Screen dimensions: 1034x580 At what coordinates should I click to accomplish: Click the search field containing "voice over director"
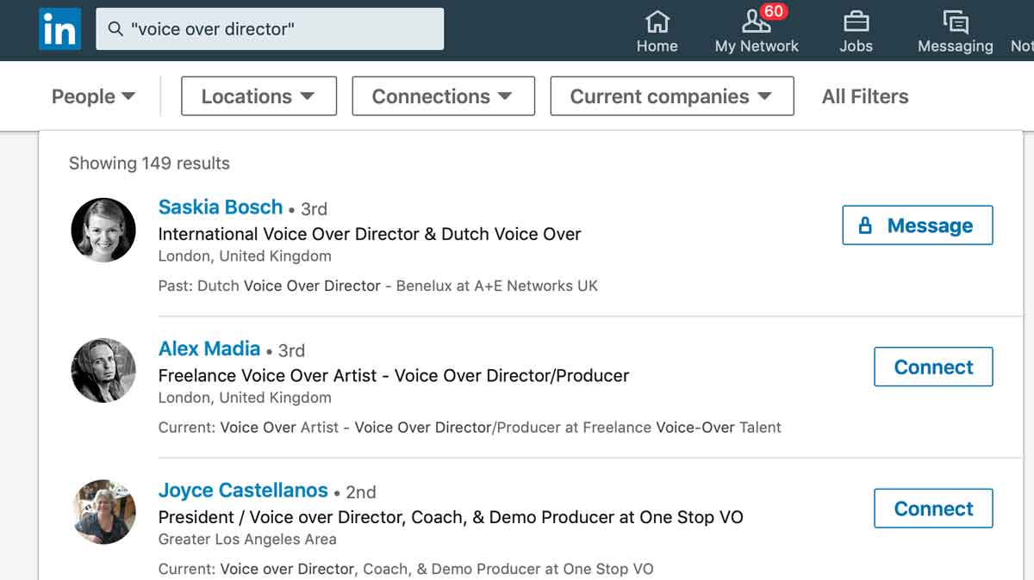tap(270, 29)
